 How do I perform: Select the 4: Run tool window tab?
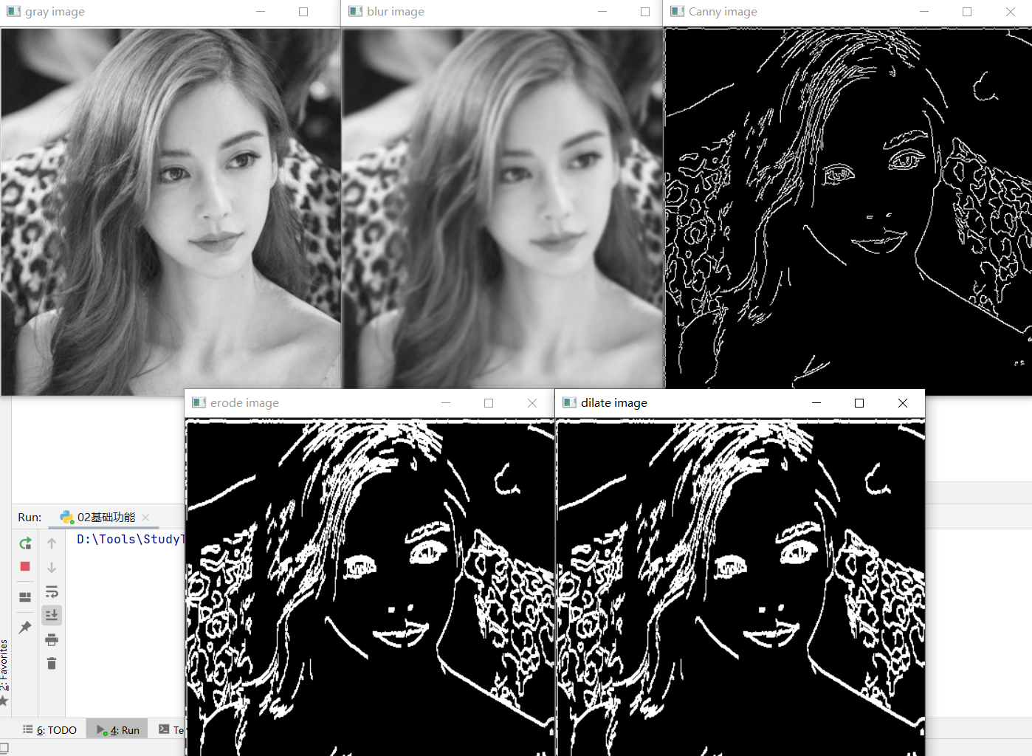[x=116, y=729]
